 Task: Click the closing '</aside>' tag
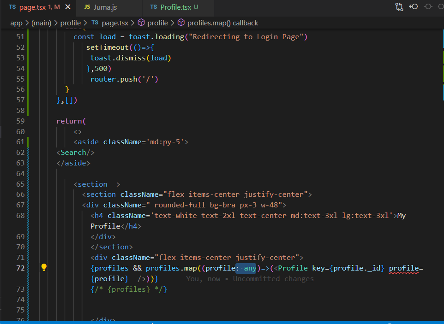click(x=73, y=163)
